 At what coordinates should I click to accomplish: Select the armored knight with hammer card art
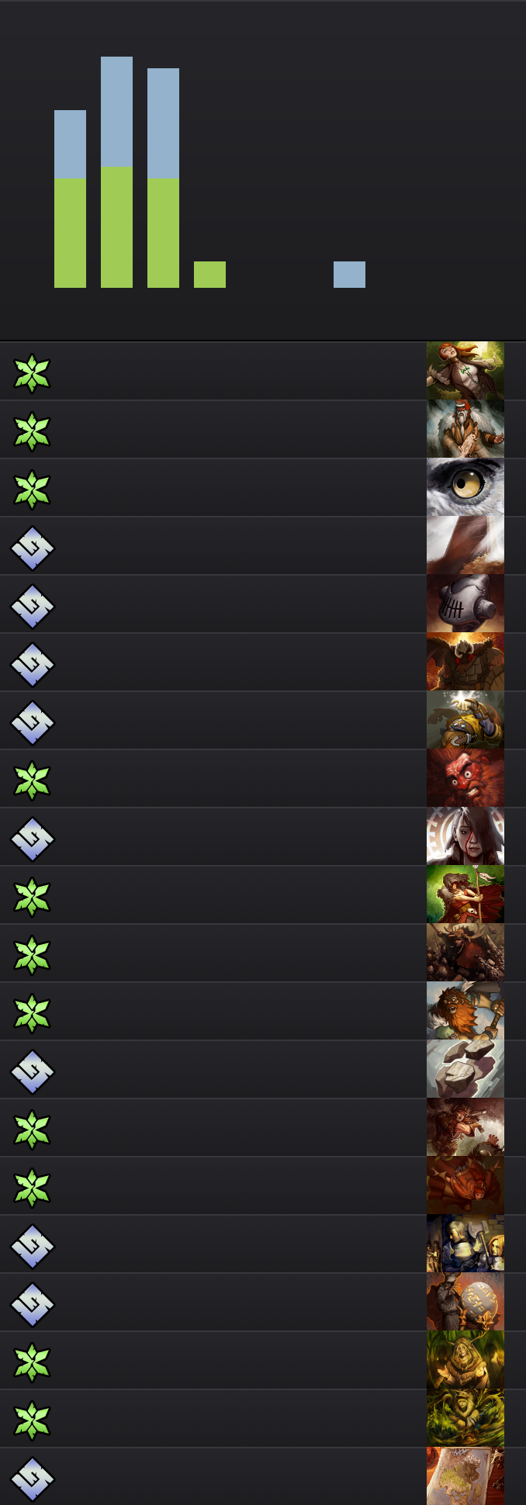pos(465,1244)
